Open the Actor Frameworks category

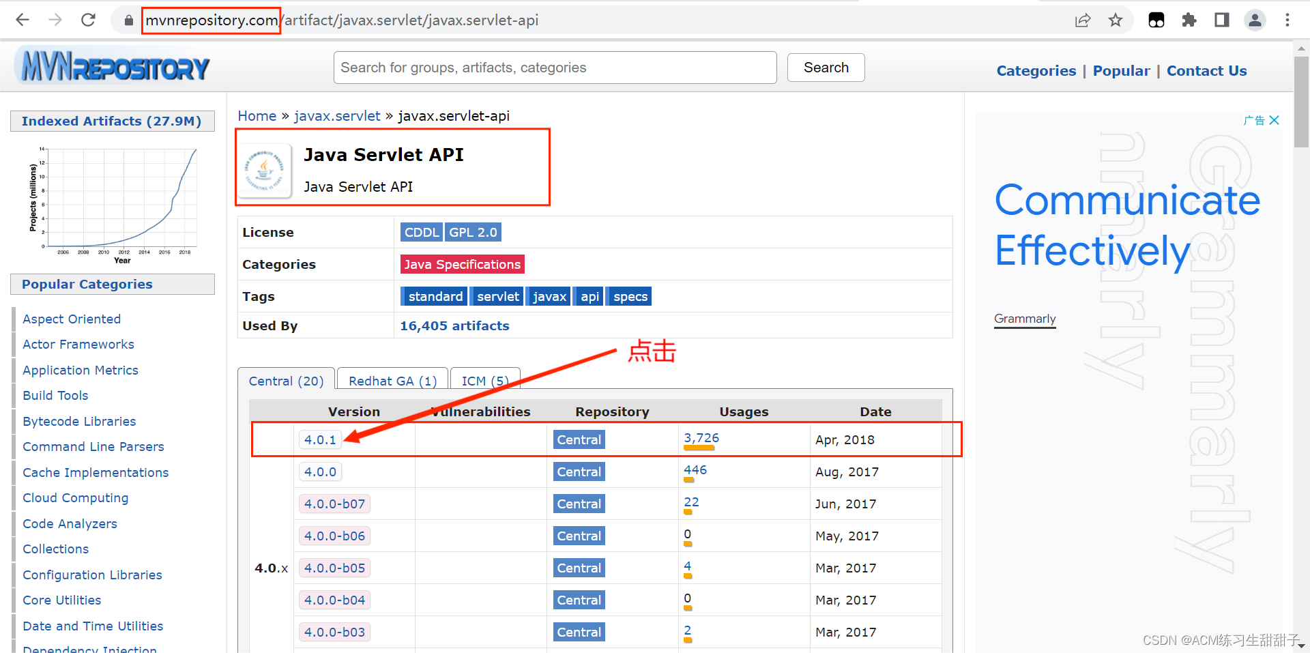[78, 344]
